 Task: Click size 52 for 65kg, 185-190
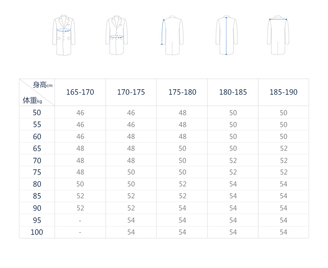tap(284, 148)
